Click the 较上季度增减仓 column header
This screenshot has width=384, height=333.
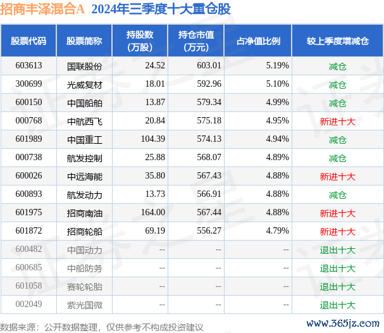click(337, 41)
